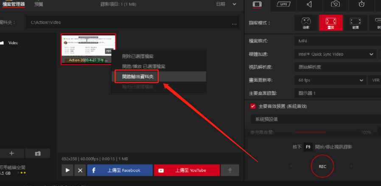This screenshot has height=186, width=381.
Task: Toggle the 主要音效裝置 (系統音效) checkbox
Action: 253,106
